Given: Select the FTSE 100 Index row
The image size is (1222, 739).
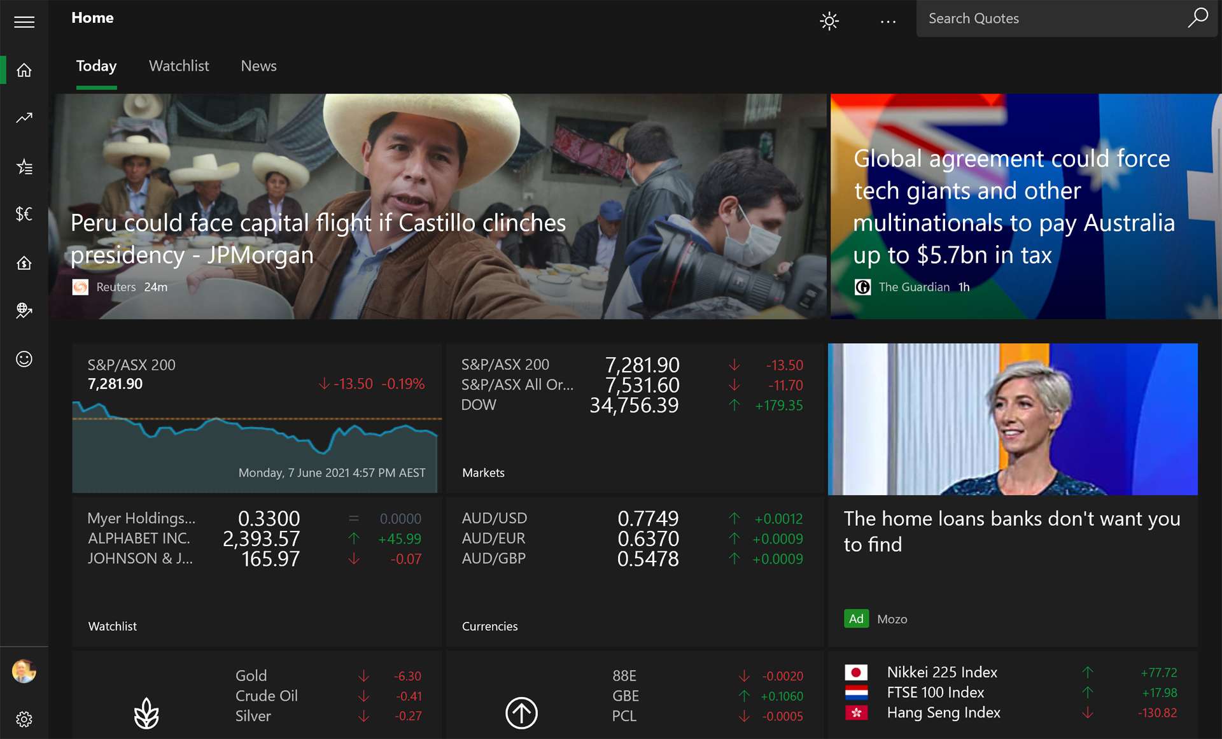Looking at the screenshot, I should (1012, 693).
